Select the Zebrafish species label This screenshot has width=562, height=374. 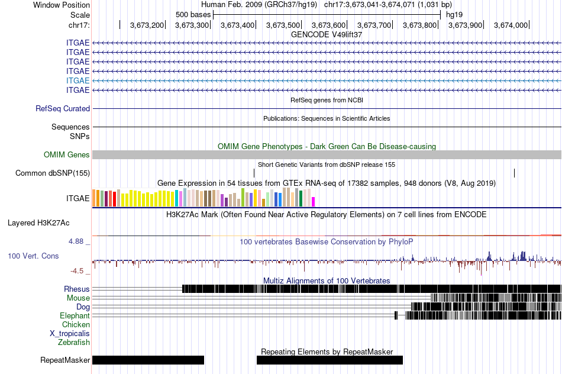click(x=74, y=343)
